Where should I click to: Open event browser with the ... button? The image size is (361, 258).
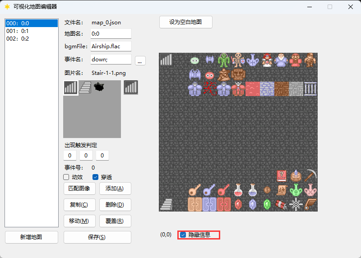point(140,61)
